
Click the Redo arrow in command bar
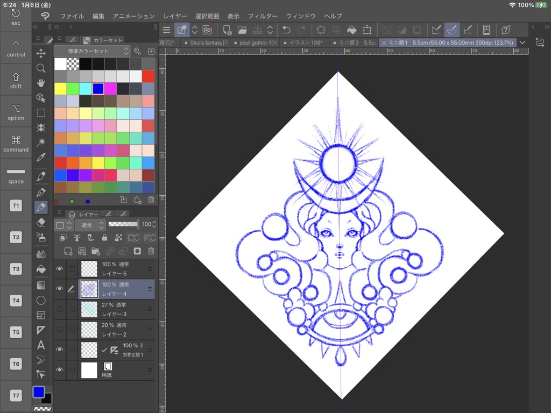[301, 30]
